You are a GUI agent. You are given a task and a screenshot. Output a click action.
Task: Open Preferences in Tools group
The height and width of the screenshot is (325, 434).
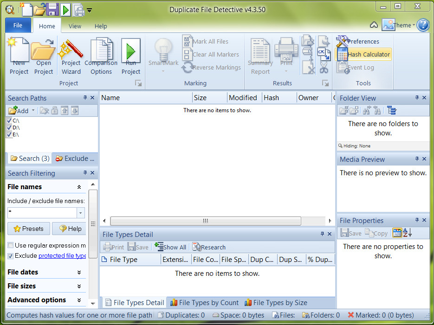coord(357,41)
